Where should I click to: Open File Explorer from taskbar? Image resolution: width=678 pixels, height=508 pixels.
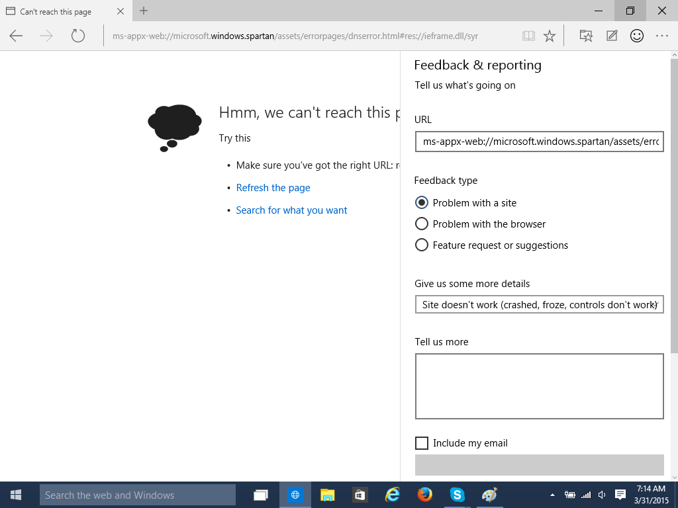pyautogui.click(x=327, y=495)
